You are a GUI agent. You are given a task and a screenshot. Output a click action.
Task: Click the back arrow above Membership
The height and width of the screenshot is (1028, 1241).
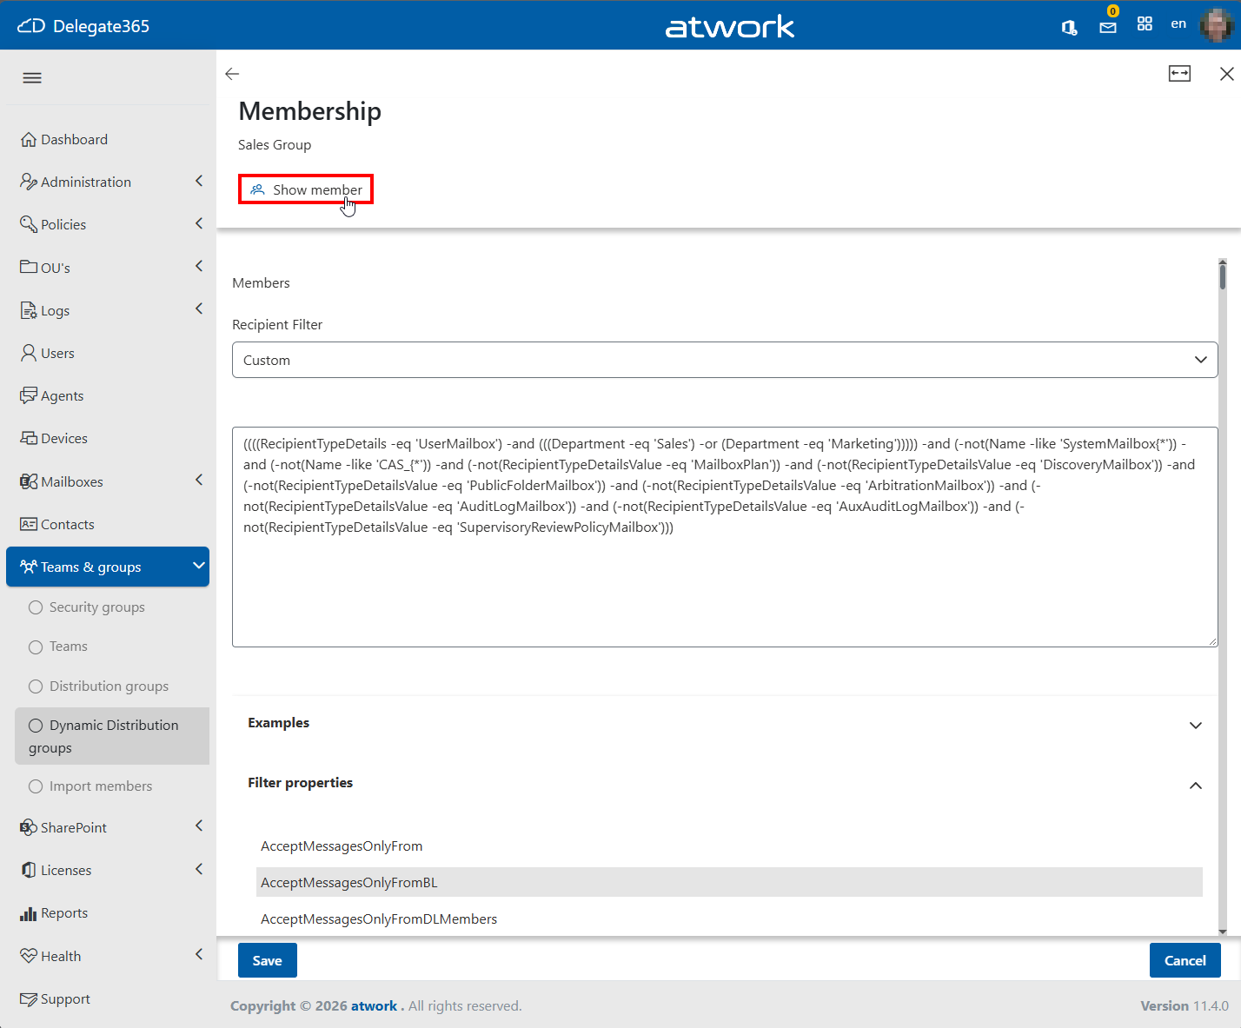click(232, 74)
